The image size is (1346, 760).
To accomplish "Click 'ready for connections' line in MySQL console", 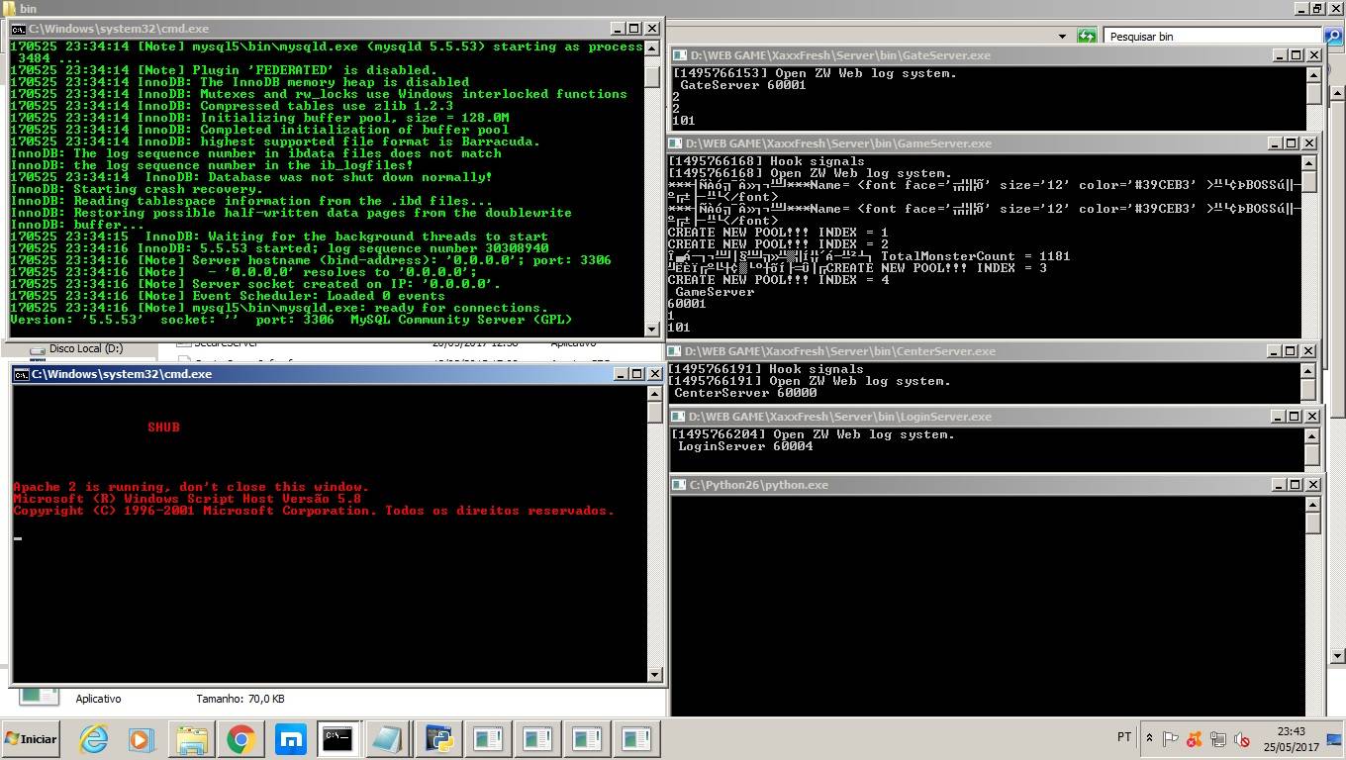I will coord(278,308).
